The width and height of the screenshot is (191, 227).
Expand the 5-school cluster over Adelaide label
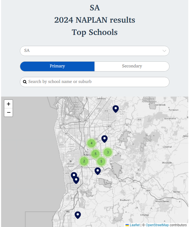[x=95, y=154]
